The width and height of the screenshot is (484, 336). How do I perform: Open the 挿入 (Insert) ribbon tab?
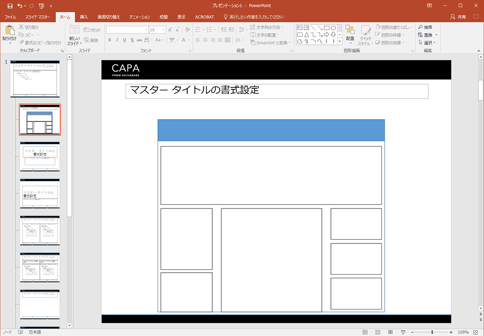(x=84, y=17)
